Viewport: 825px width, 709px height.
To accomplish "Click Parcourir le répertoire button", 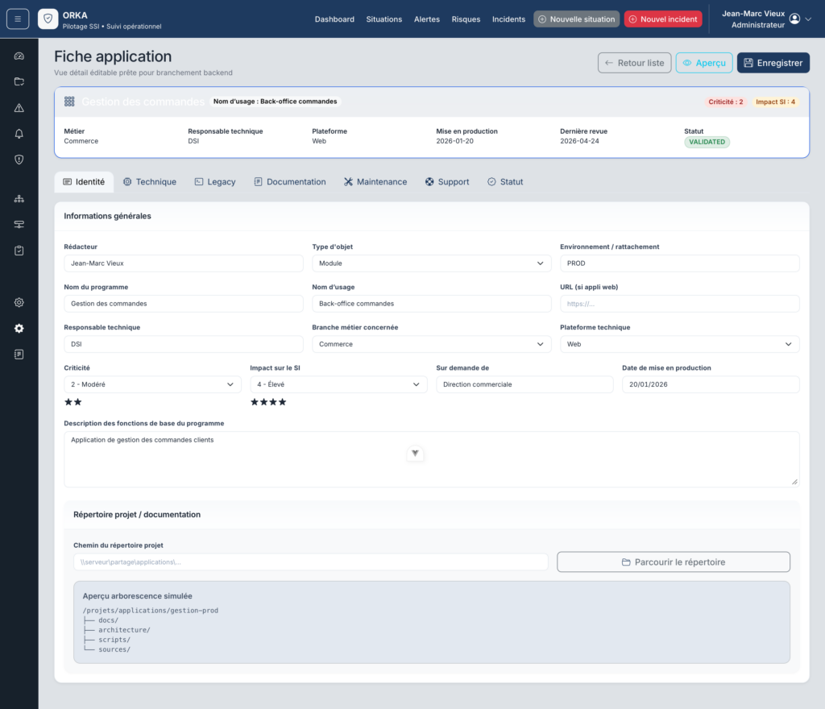I will click(674, 562).
